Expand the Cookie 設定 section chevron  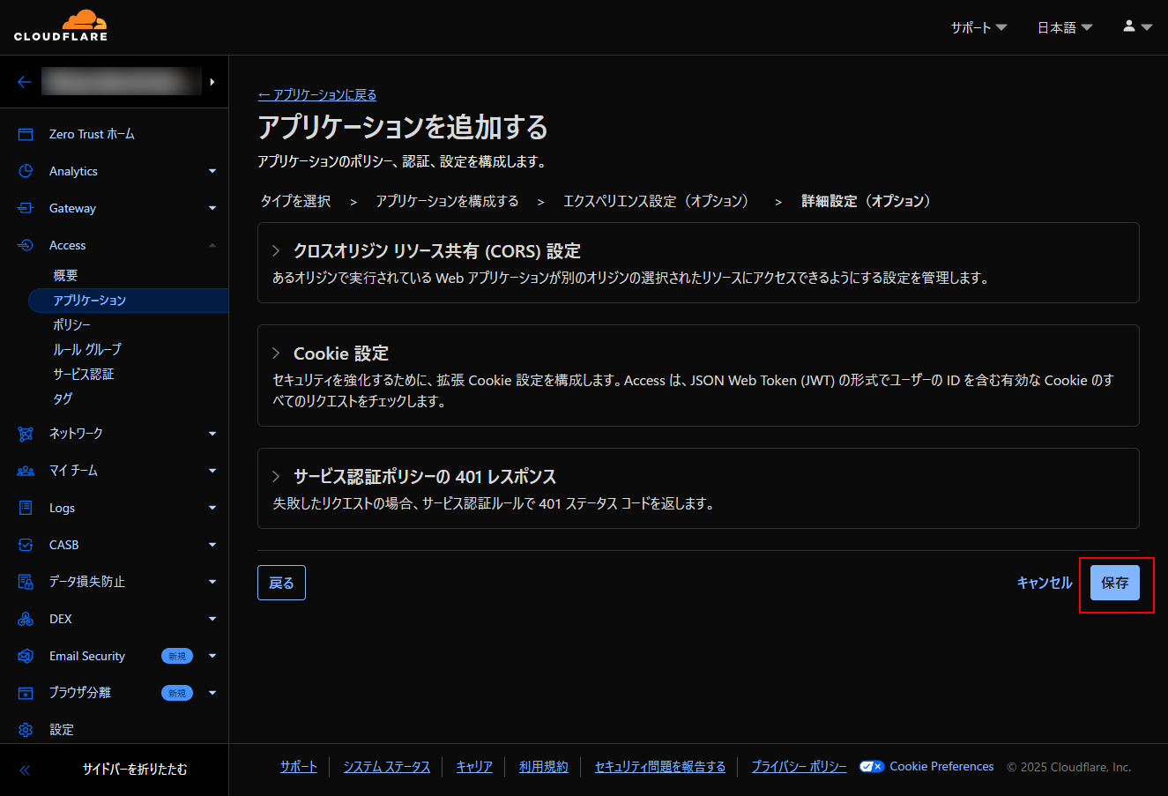(x=276, y=353)
